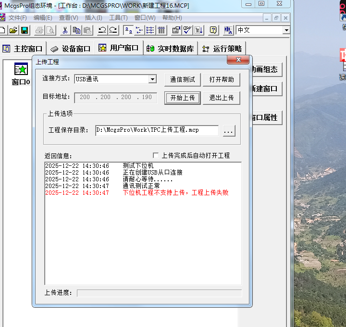Select the 窗口0 window icon

tap(21, 70)
